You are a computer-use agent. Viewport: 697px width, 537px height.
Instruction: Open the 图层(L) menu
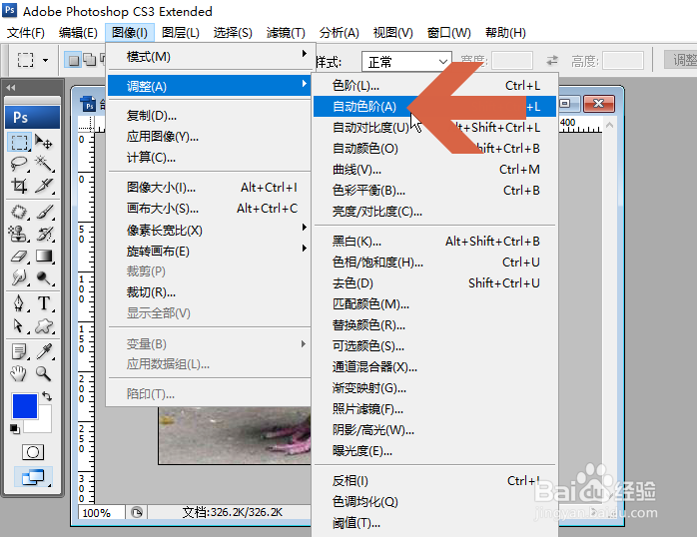(181, 32)
